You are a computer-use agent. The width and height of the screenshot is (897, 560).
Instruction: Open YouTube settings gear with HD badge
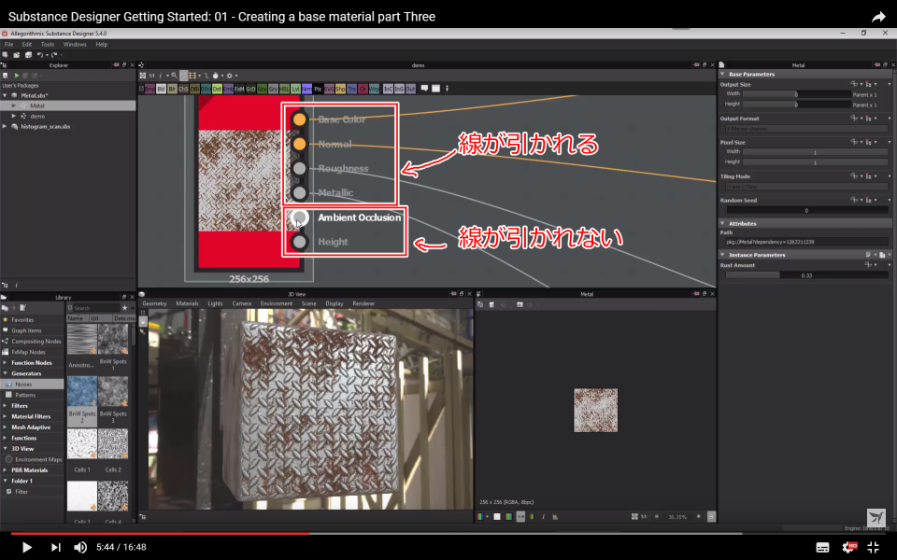pos(849,547)
